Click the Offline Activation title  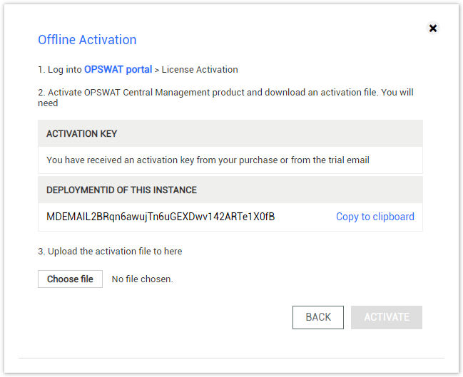[88, 40]
